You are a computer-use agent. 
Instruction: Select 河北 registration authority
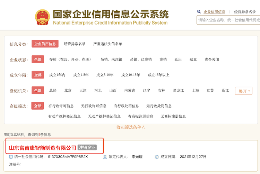click(x=98, y=91)
